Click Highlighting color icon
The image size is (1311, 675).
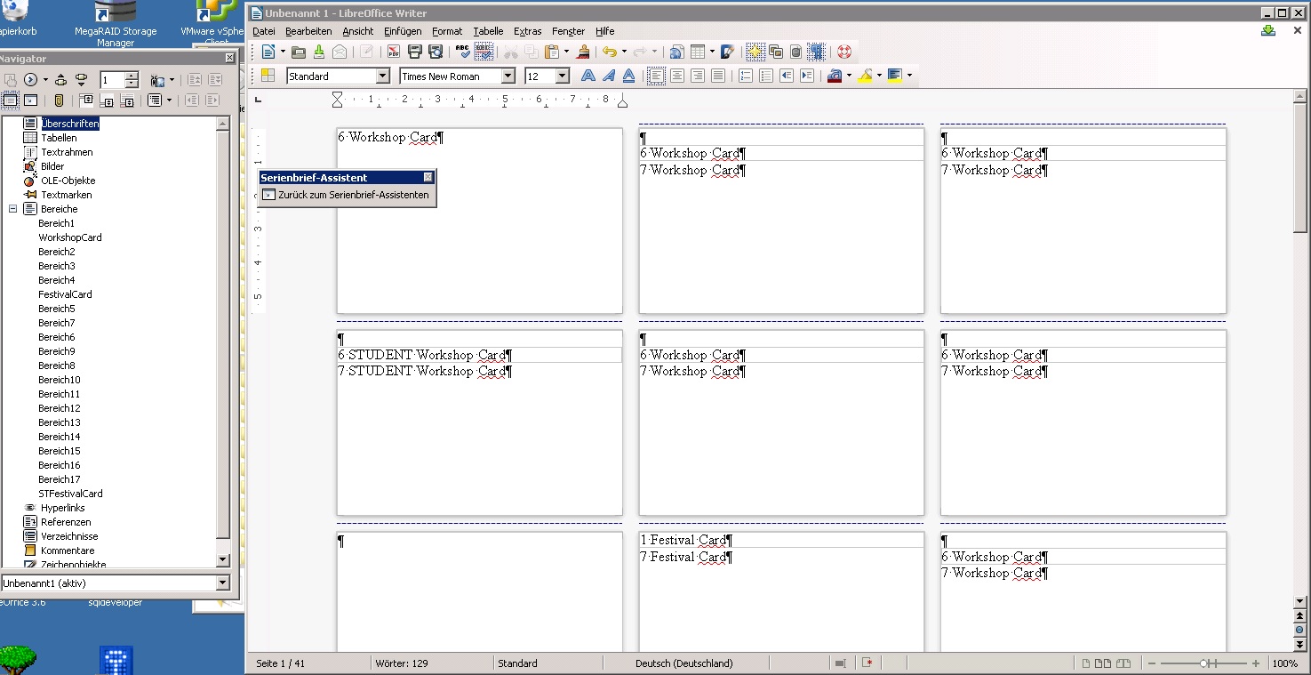[x=866, y=76]
